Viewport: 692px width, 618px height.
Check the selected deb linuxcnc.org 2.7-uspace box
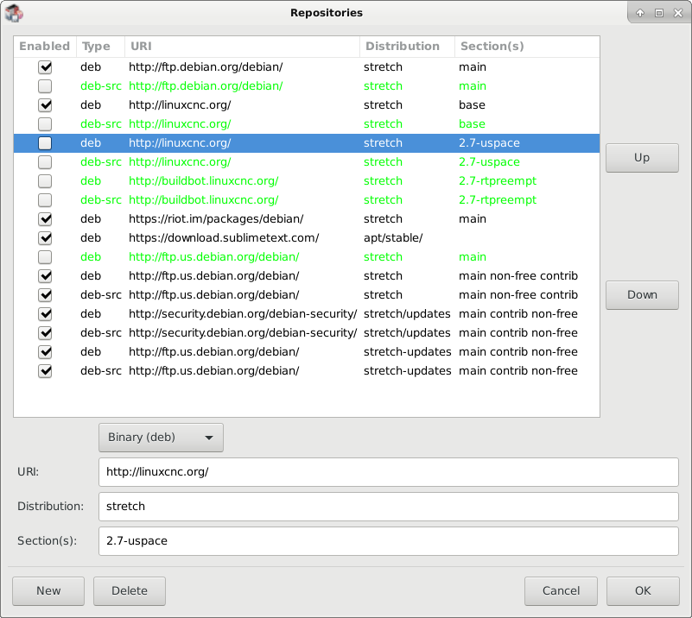(x=45, y=142)
